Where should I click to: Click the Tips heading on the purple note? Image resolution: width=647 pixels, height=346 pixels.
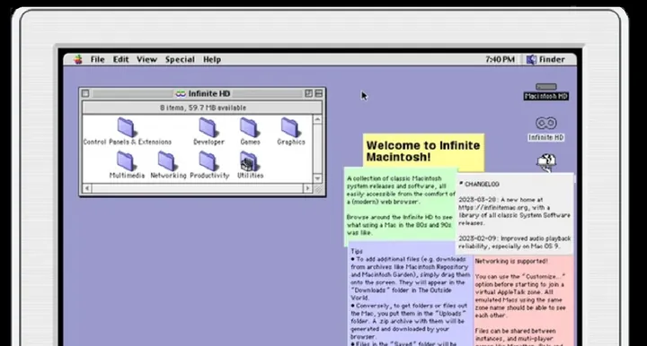click(x=357, y=251)
